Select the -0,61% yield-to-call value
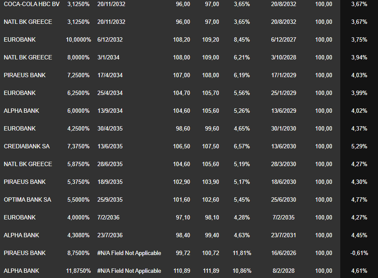The image size is (378, 278). (x=359, y=253)
